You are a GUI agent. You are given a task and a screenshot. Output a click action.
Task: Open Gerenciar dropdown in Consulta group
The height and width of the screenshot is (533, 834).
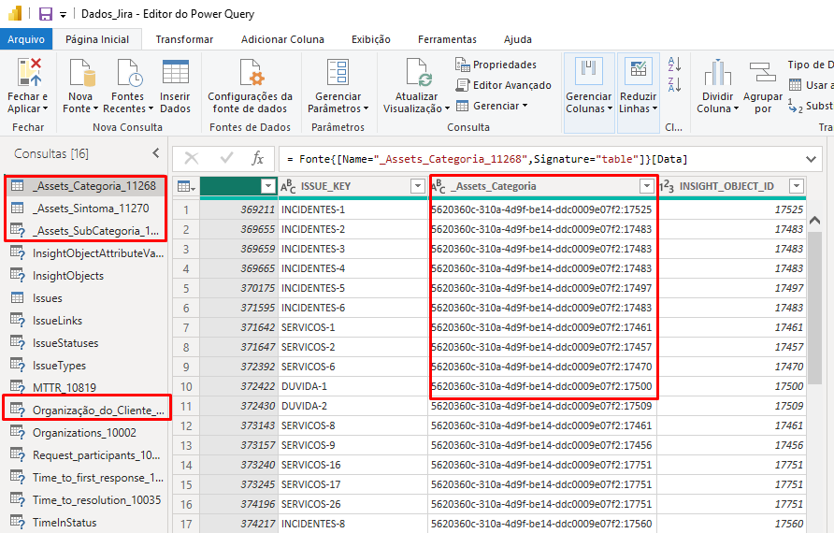point(492,106)
